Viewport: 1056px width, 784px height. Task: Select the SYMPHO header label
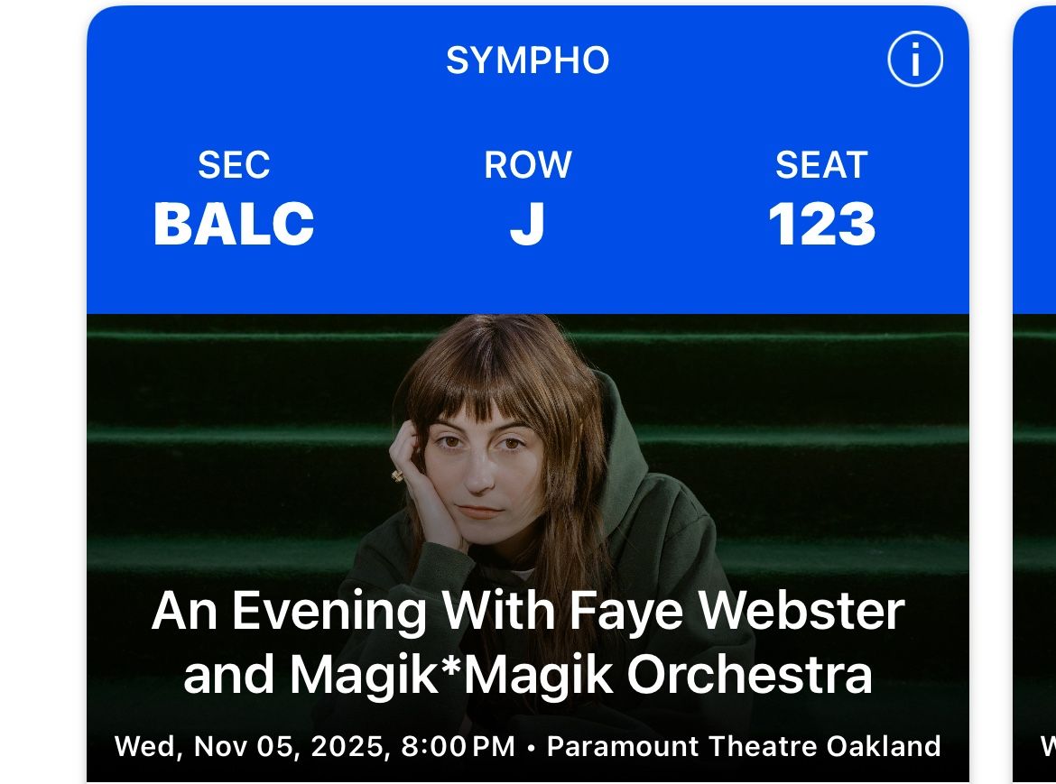click(x=528, y=60)
